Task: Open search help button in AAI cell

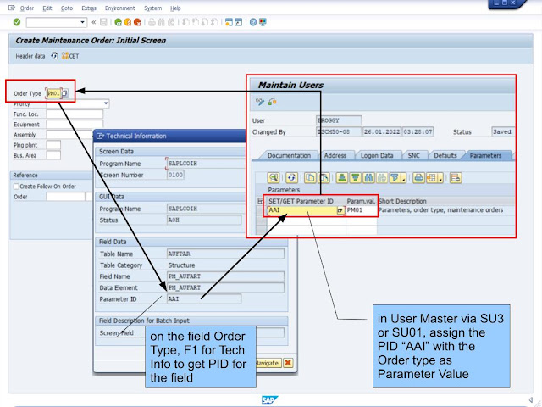Action: coord(340,210)
